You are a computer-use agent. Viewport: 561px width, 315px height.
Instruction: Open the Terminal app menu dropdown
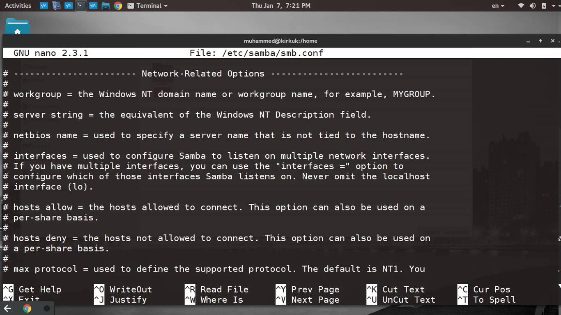coord(148,6)
